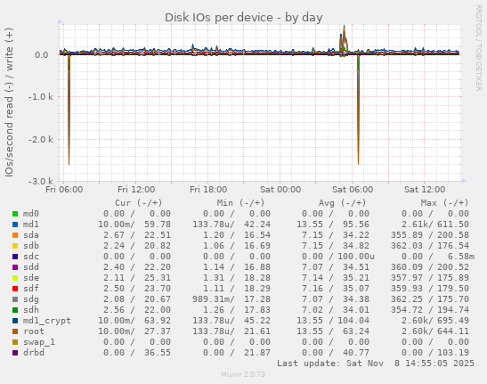Click the root brown legend swatch
This screenshot has height=384, width=487.
tap(15, 331)
